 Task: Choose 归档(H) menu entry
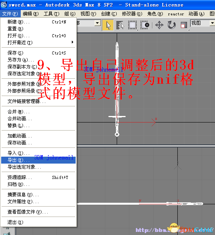pos(38,184)
